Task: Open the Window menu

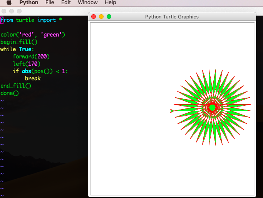Action: [87, 3]
